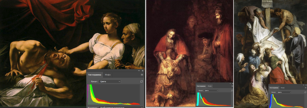Select Гистограмма tab on the Rembrandt painting panel
Screen dimensions: 307x108
click(201, 86)
